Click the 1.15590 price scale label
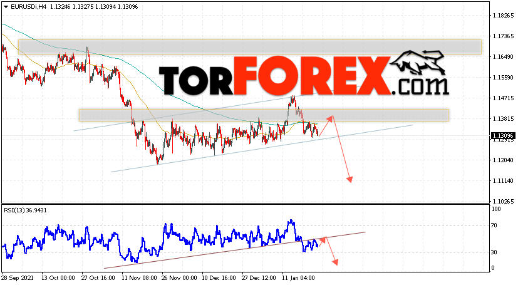This screenshot has height=285, width=518. (x=503, y=77)
